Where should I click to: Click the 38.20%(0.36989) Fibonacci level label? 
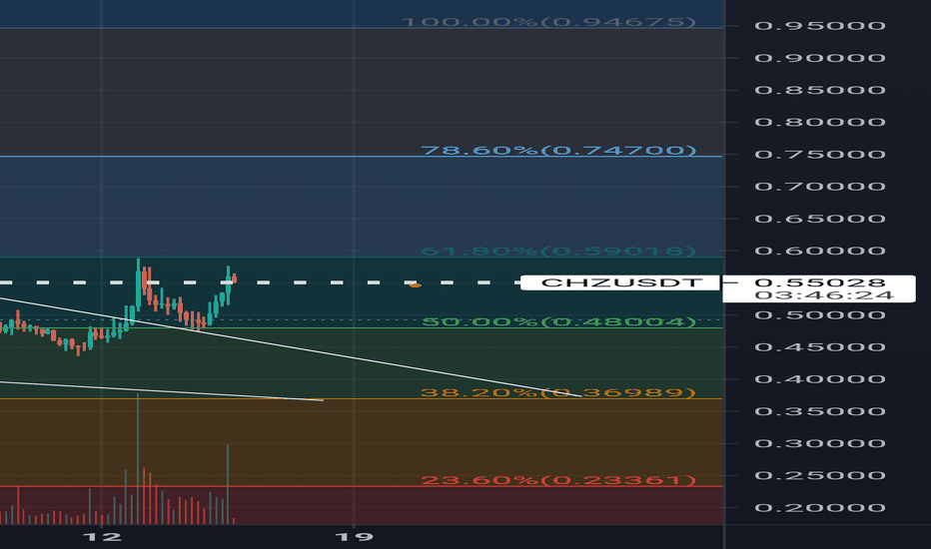click(558, 392)
